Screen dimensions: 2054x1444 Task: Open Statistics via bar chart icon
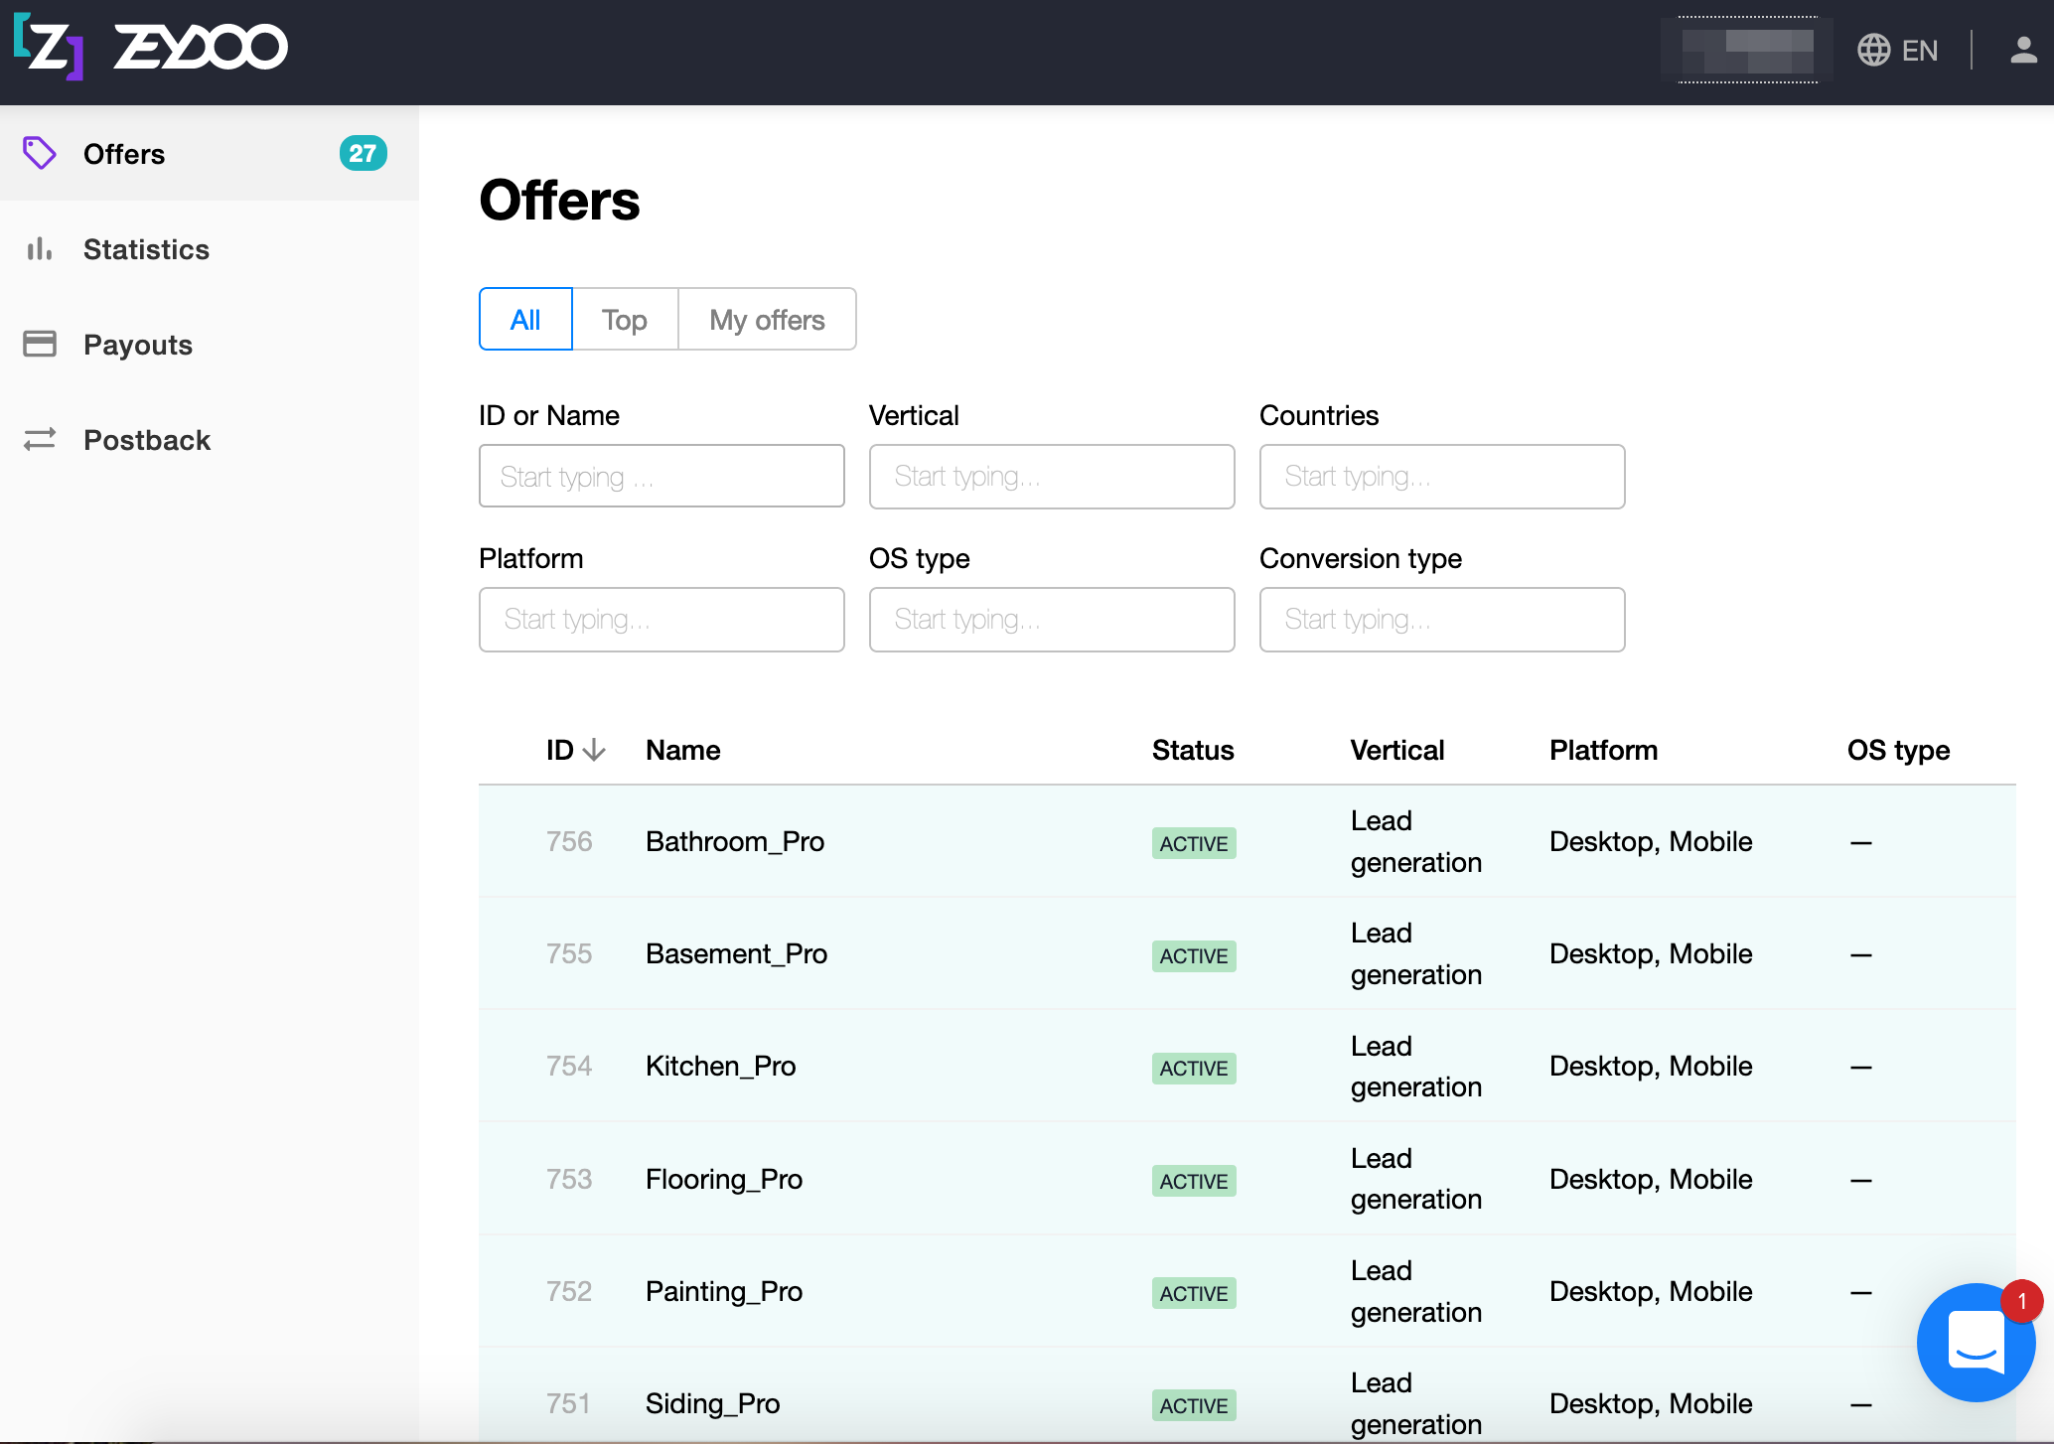point(40,249)
